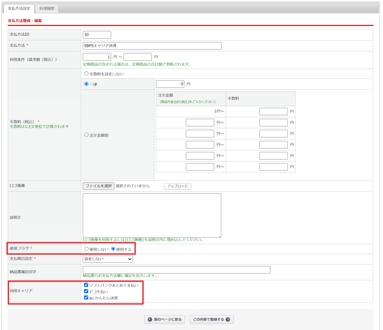
Task: Switch to the 処理履歴 tab
Action: click(47, 8)
